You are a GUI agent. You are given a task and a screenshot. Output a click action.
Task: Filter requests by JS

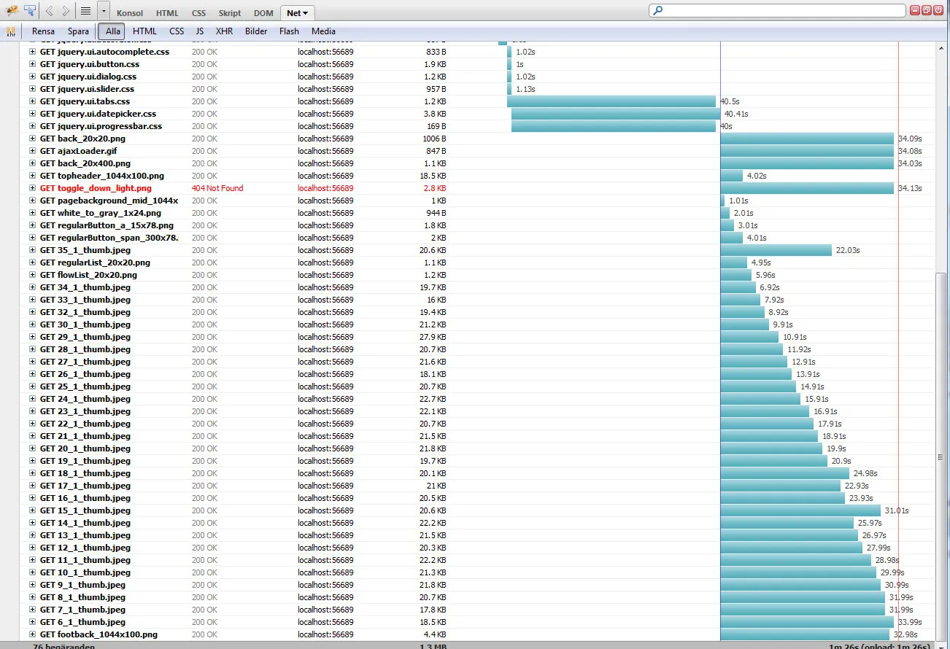tap(199, 31)
